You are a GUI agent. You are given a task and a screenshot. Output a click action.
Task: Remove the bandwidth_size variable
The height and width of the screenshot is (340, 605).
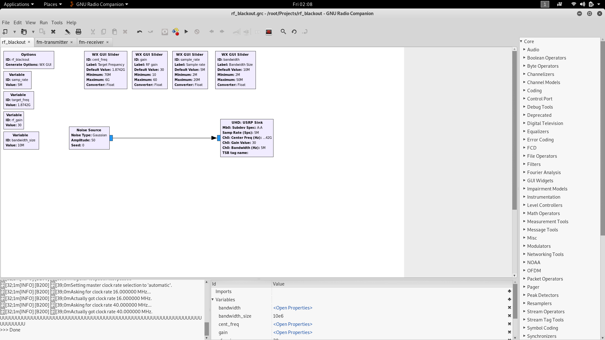510,316
